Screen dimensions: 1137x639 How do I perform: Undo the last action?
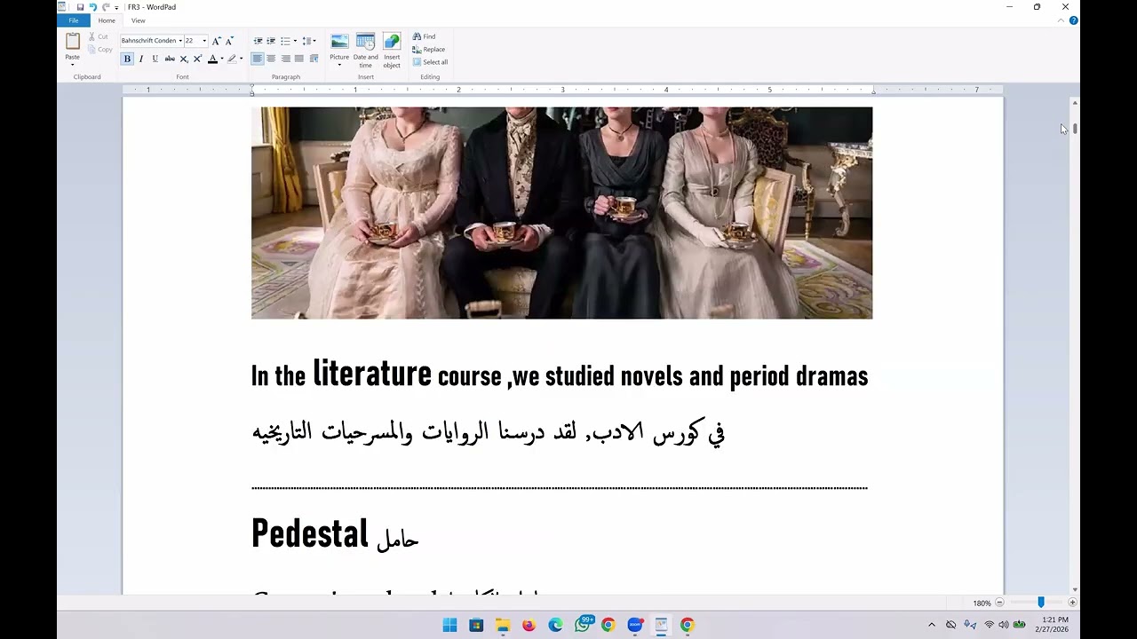[92, 7]
